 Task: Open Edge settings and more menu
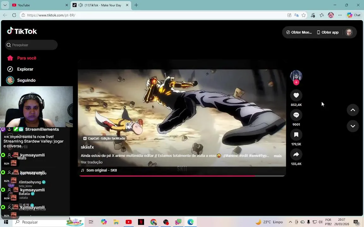(x=340, y=15)
